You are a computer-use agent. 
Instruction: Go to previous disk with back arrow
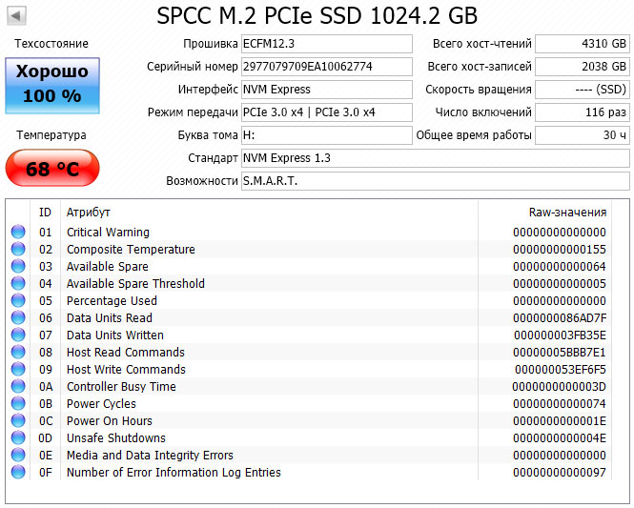(16, 16)
